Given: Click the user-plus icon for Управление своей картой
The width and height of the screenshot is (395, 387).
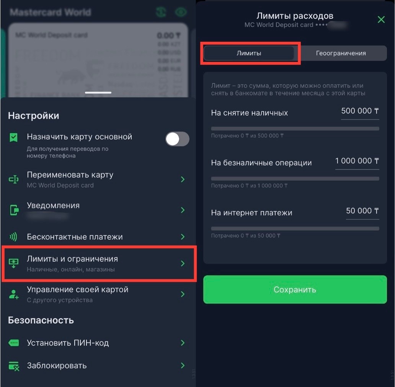Looking at the screenshot, I should pyautogui.click(x=13, y=294).
